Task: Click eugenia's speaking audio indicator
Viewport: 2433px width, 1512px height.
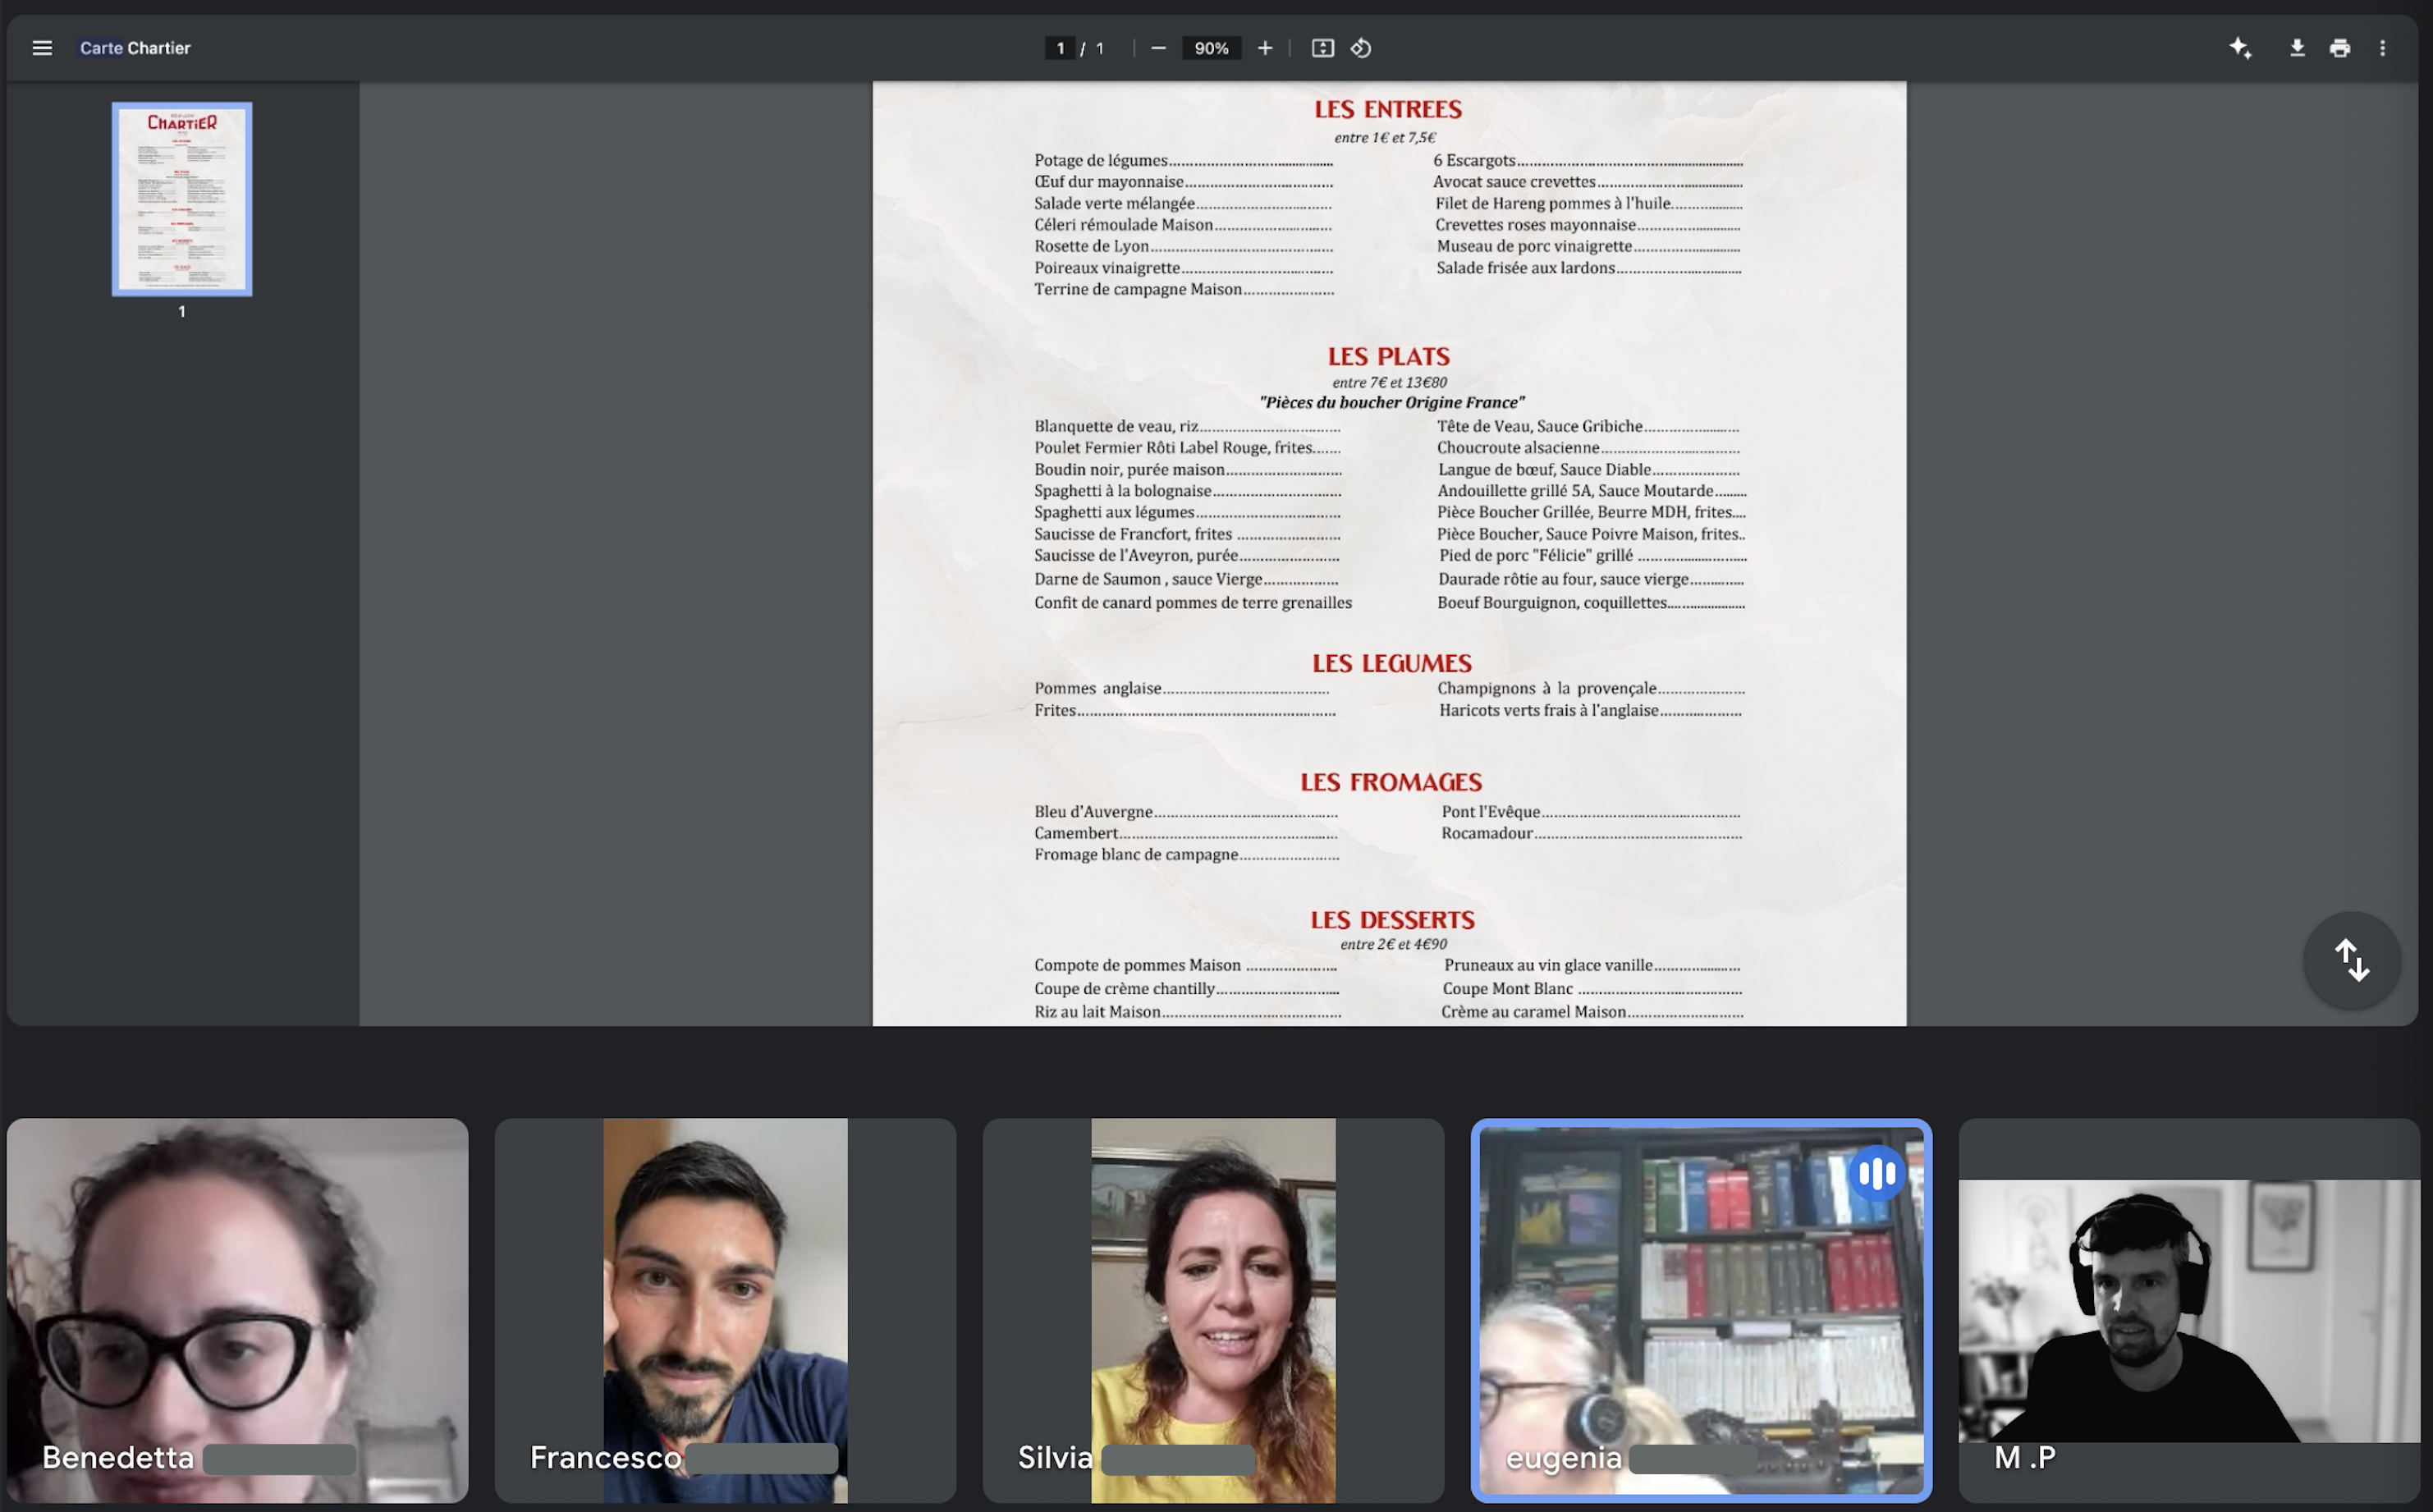Action: pyautogui.click(x=1877, y=1173)
